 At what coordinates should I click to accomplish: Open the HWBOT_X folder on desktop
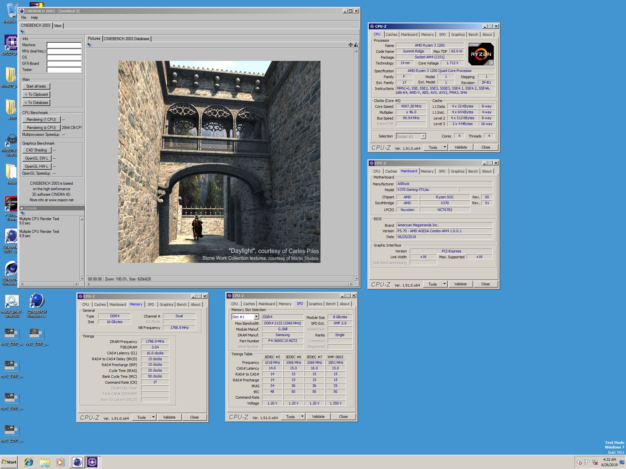[10, 77]
